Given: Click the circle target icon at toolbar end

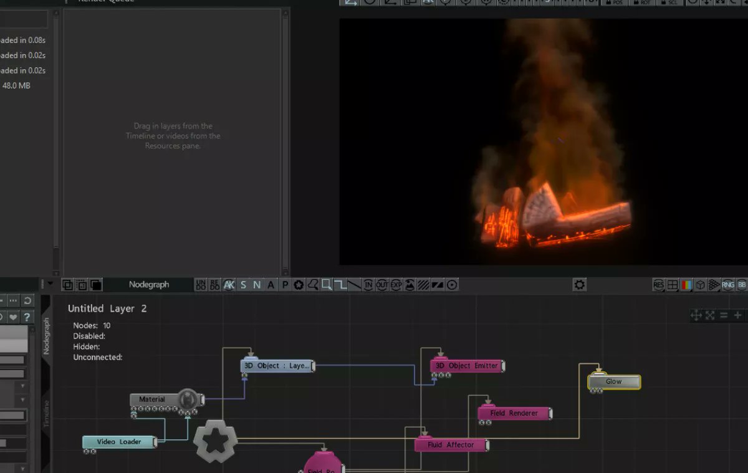Looking at the screenshot, I should (452, 285).
